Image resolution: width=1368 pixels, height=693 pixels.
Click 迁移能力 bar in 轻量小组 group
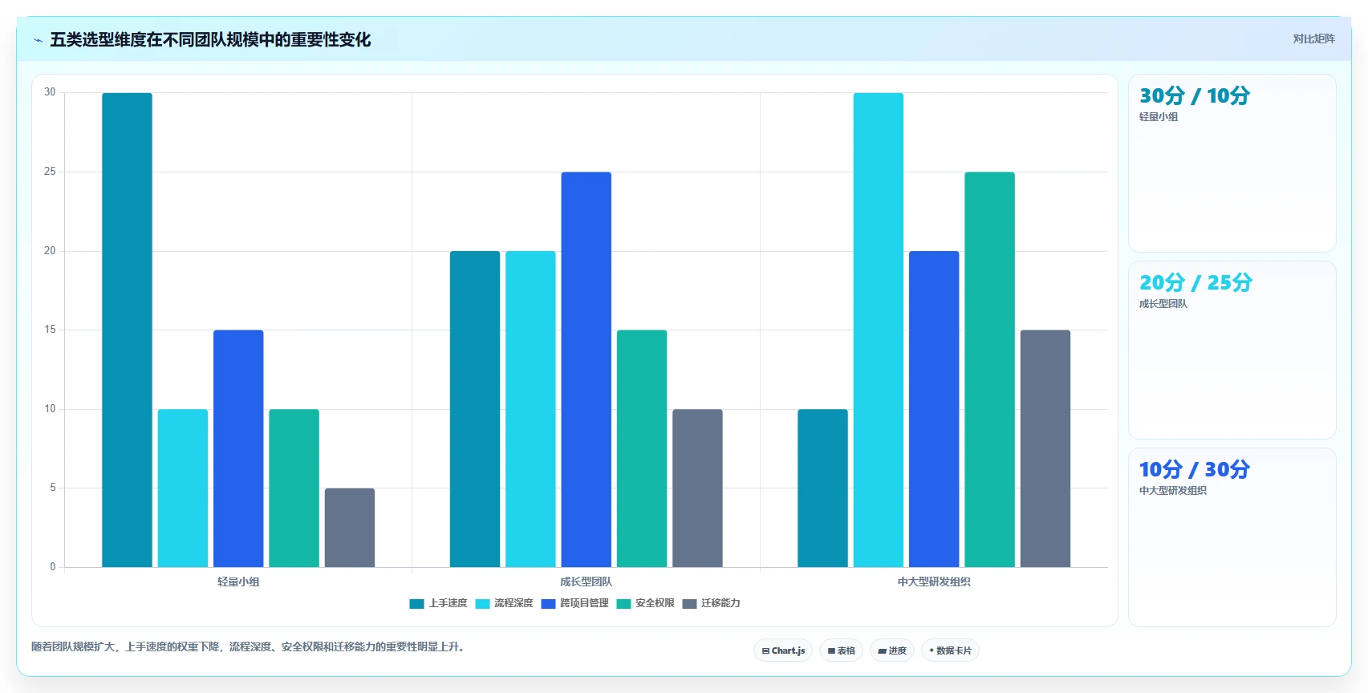(350, 528)
